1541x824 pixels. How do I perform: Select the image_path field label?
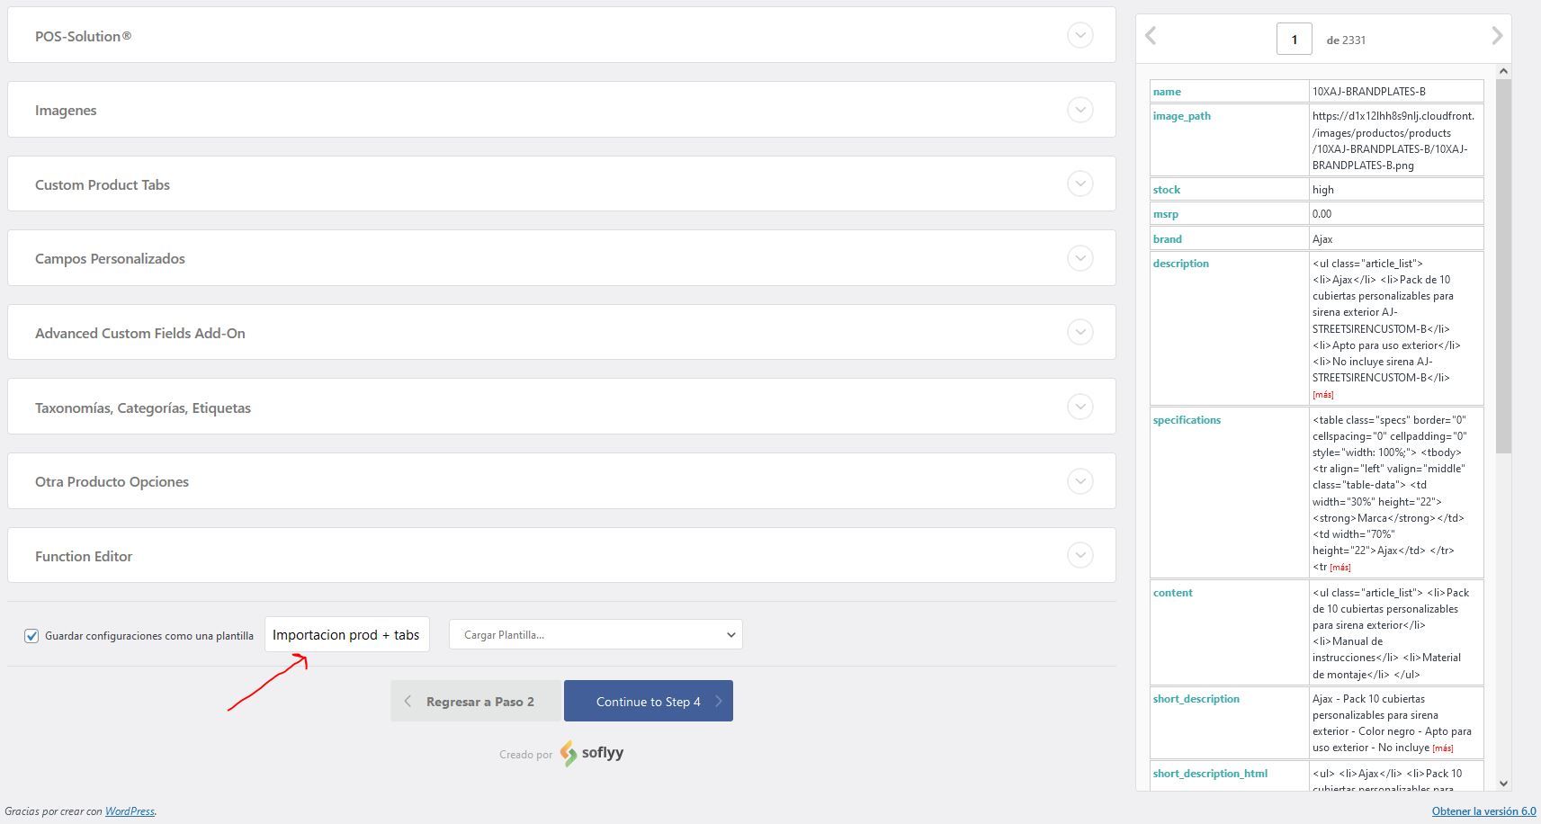1182,115
